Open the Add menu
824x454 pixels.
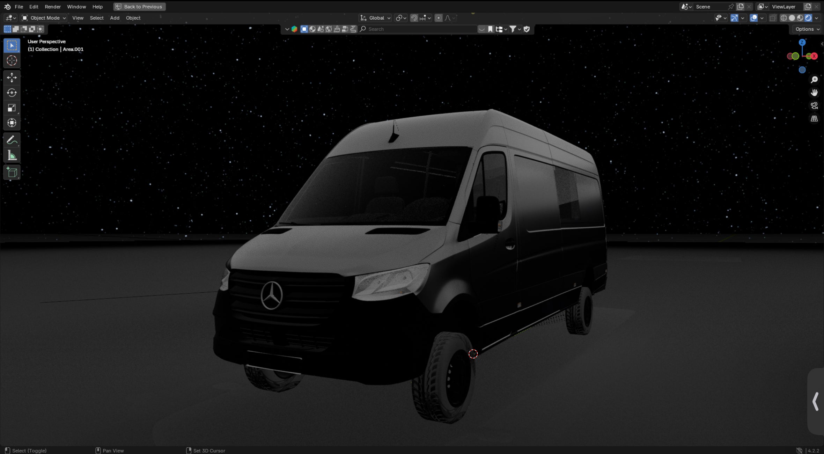click(x=115, y=18)
